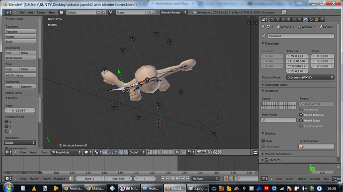The width and height of the screenshot is (343, 192).
Task: Open the timeline Playback menu
Action: [x=60, y=179]
